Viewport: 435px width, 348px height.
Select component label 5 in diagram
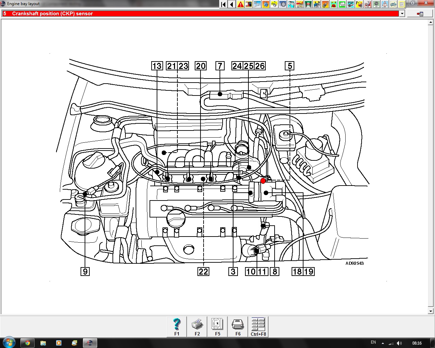[290, 66]
